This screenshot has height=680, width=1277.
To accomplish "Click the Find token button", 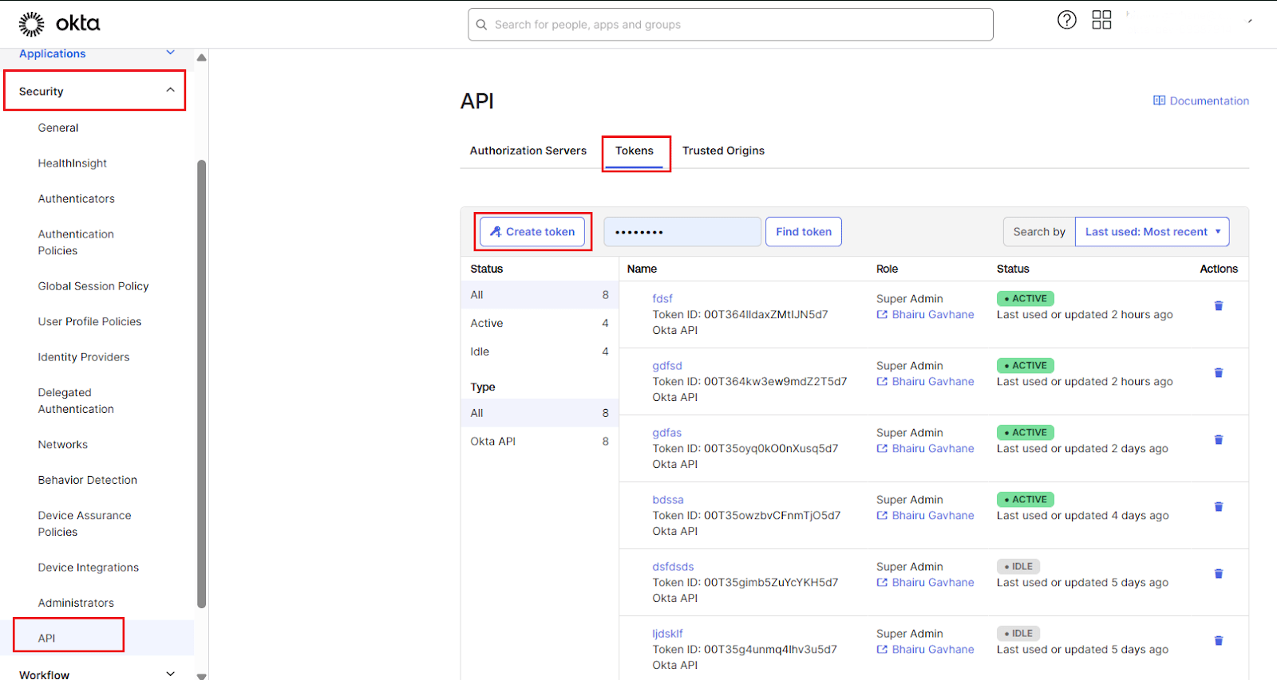I will pos(804,232).
